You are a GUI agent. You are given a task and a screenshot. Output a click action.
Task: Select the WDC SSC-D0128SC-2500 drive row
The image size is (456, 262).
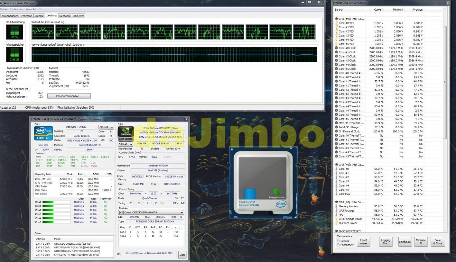click(74, 243)
